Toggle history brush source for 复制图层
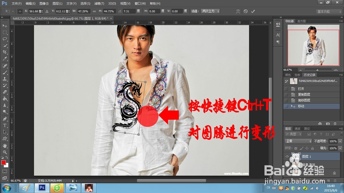Viewport: 344px width, 193px height. (286, 94)
